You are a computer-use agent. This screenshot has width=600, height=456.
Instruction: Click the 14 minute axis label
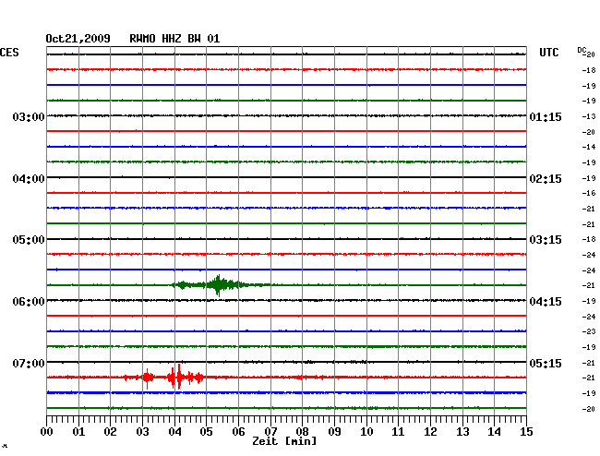(x=494, y=431)
